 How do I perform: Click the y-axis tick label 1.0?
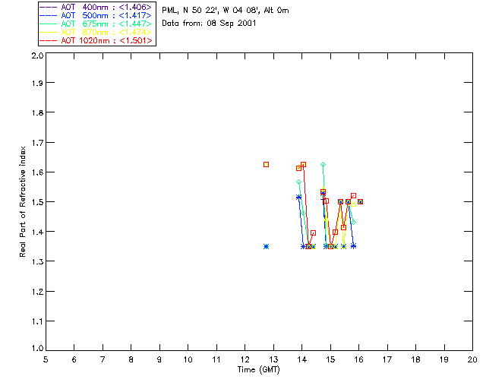(37, 348)
